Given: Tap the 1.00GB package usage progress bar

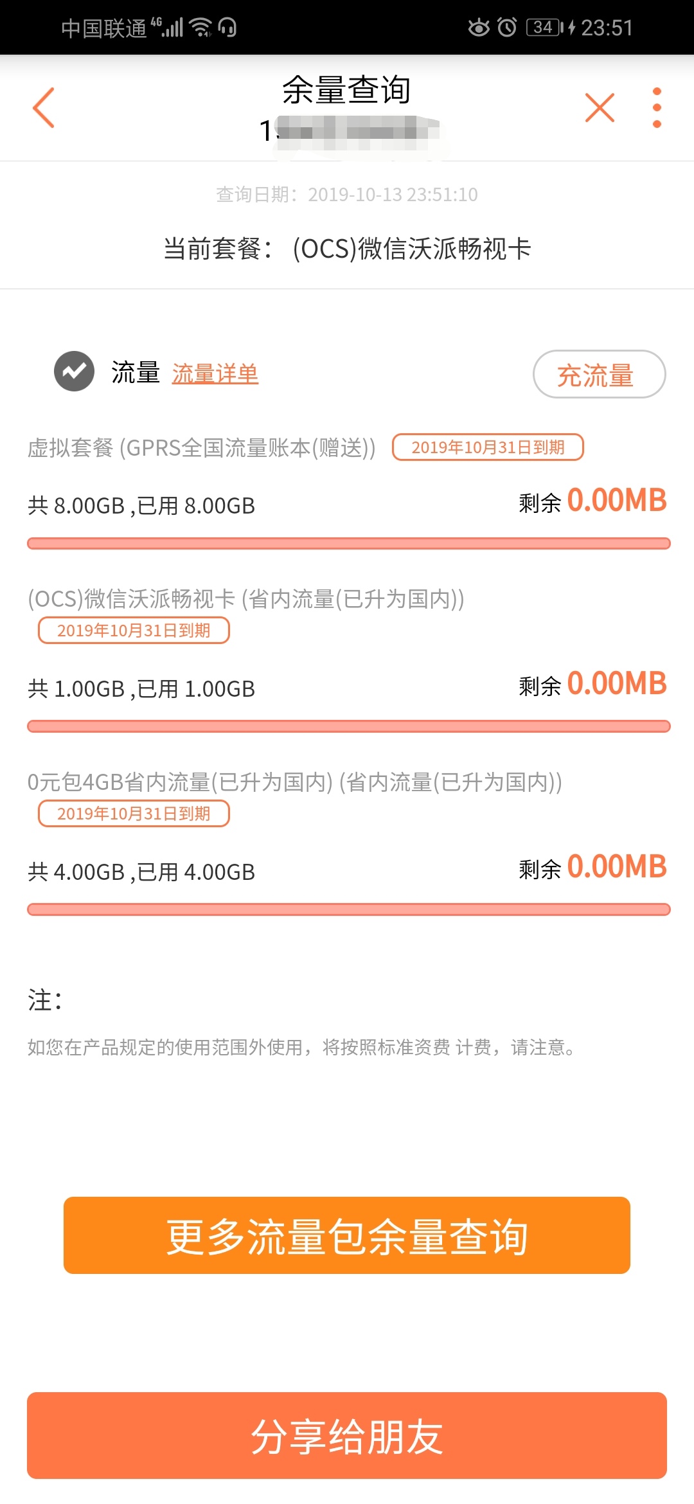Looking at the screenshot, I should point(348,726).
